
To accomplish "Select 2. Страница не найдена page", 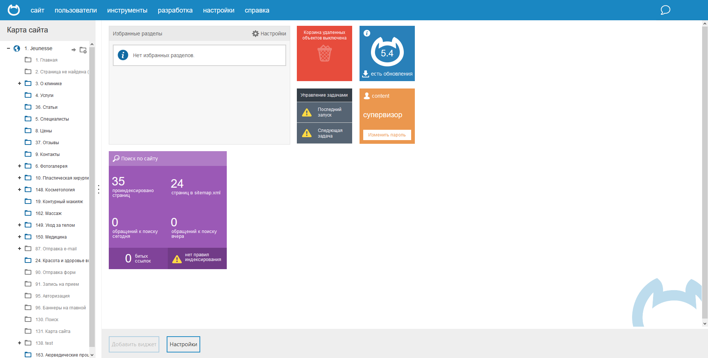I will click(x=62, y=72).
